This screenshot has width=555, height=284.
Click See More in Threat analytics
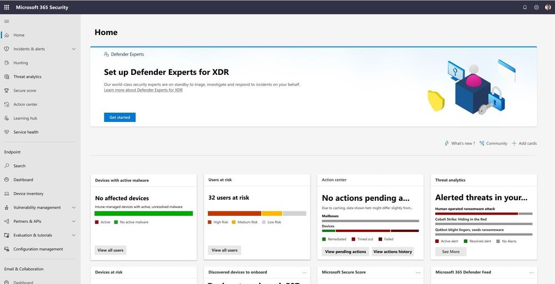pos(451,251)
